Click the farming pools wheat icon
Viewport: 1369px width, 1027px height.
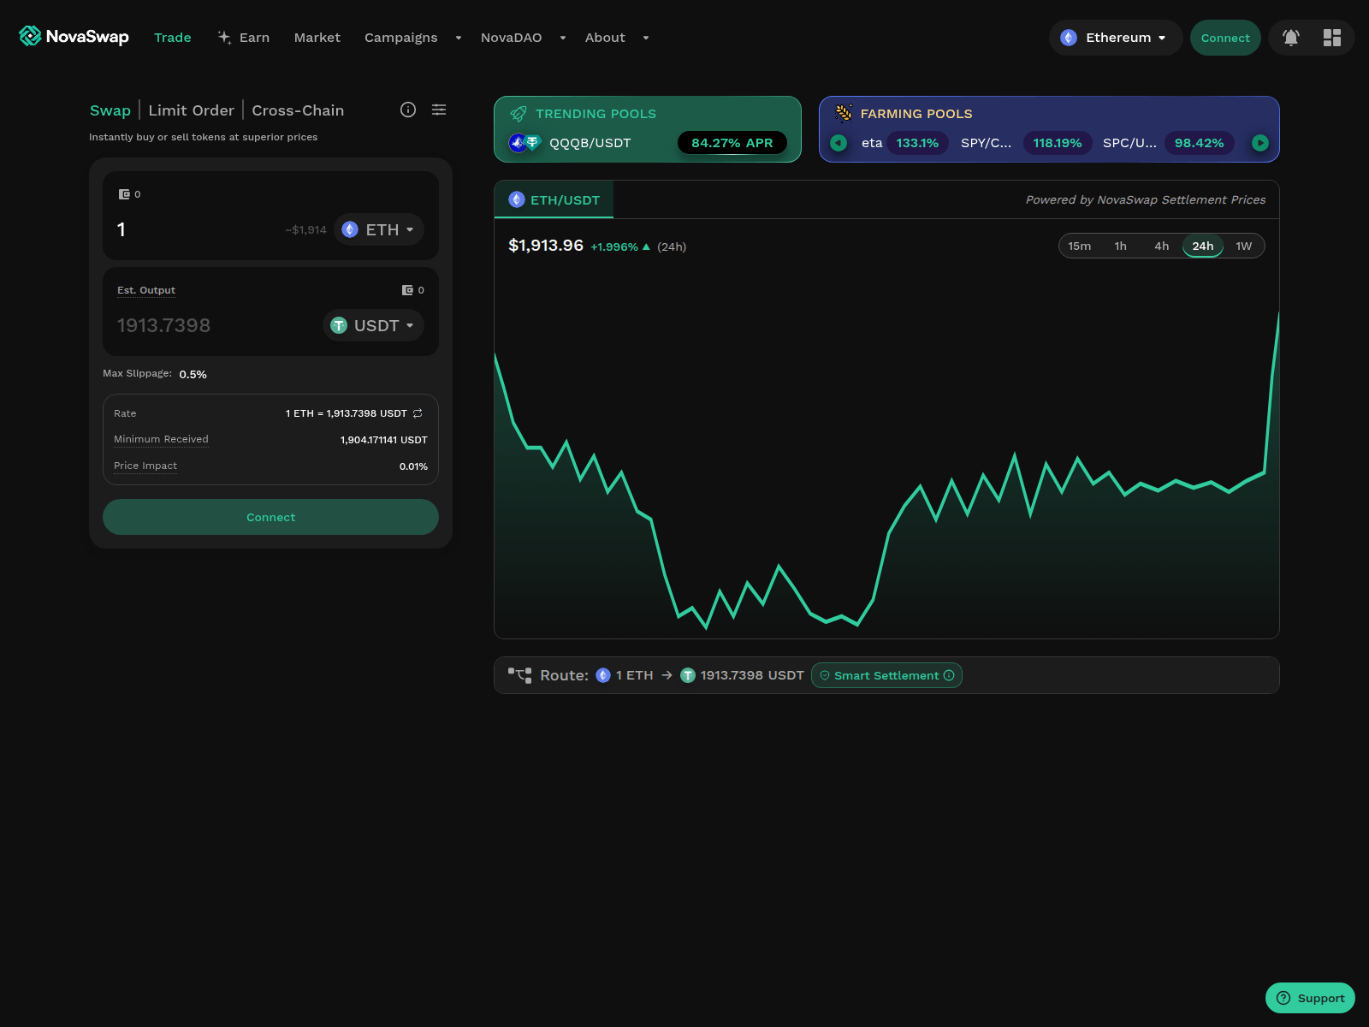pos(844,113)
